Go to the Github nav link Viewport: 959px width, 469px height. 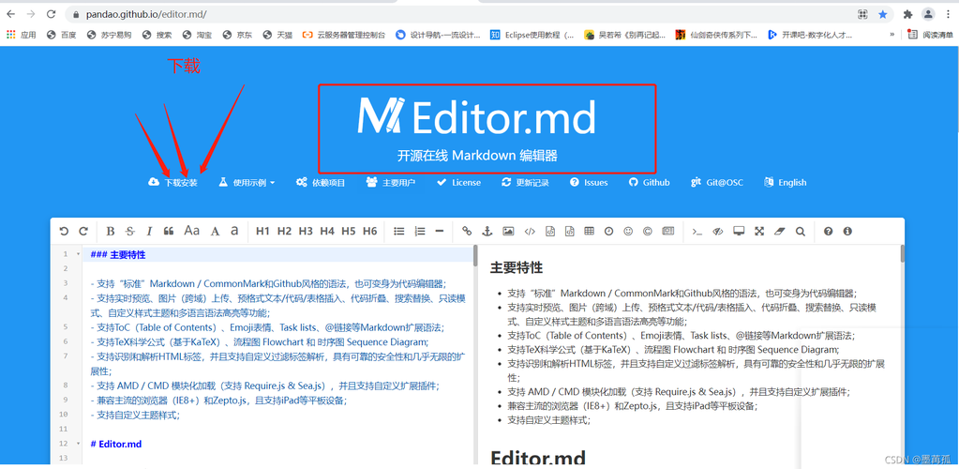pos(650,183)
